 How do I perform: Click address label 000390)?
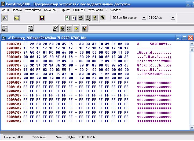14,53
